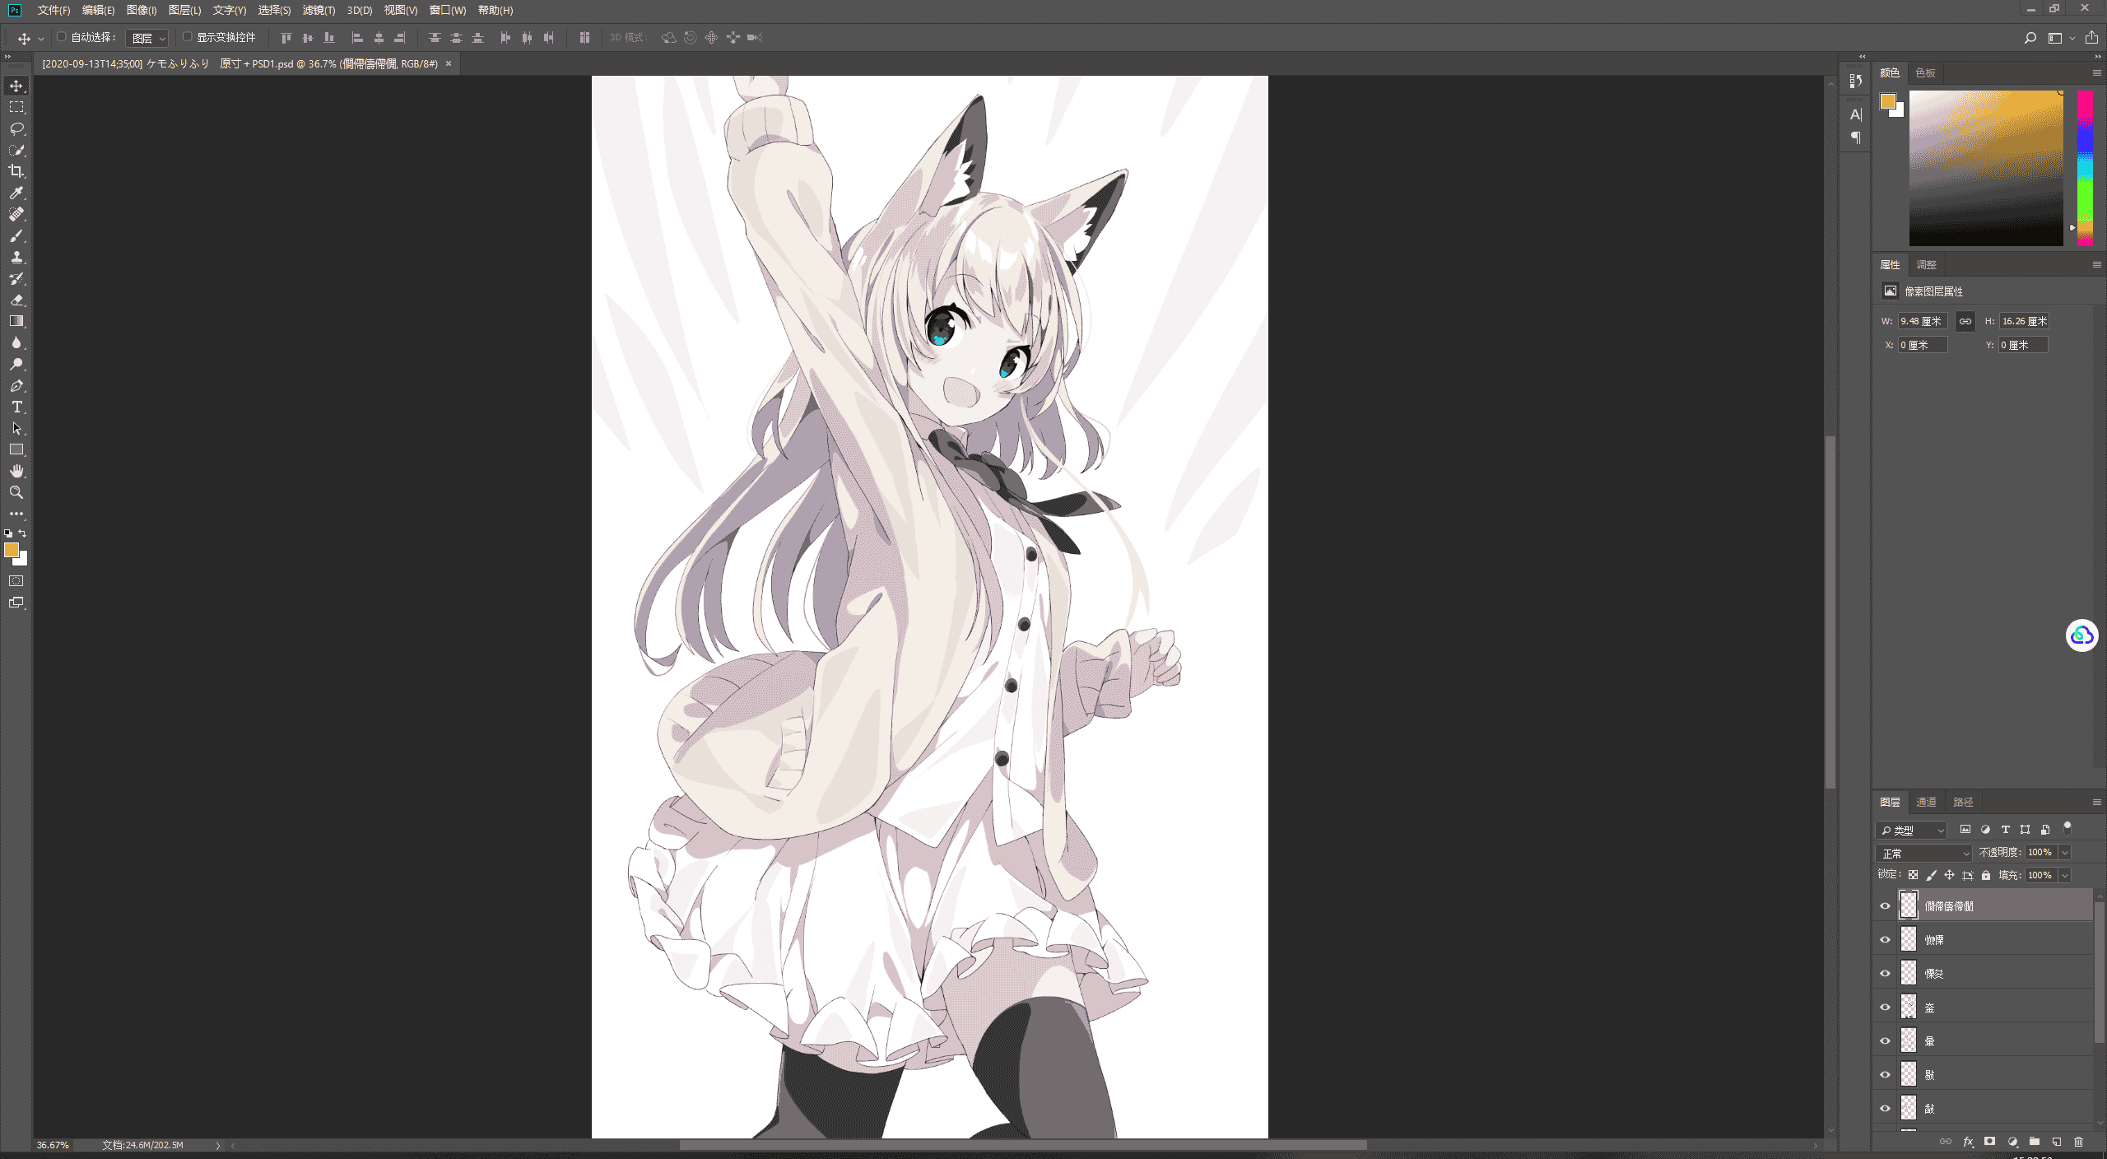Select the Horizontal Type tool
This screenshot has width=2107, height=1159.
tap(16, 407)
